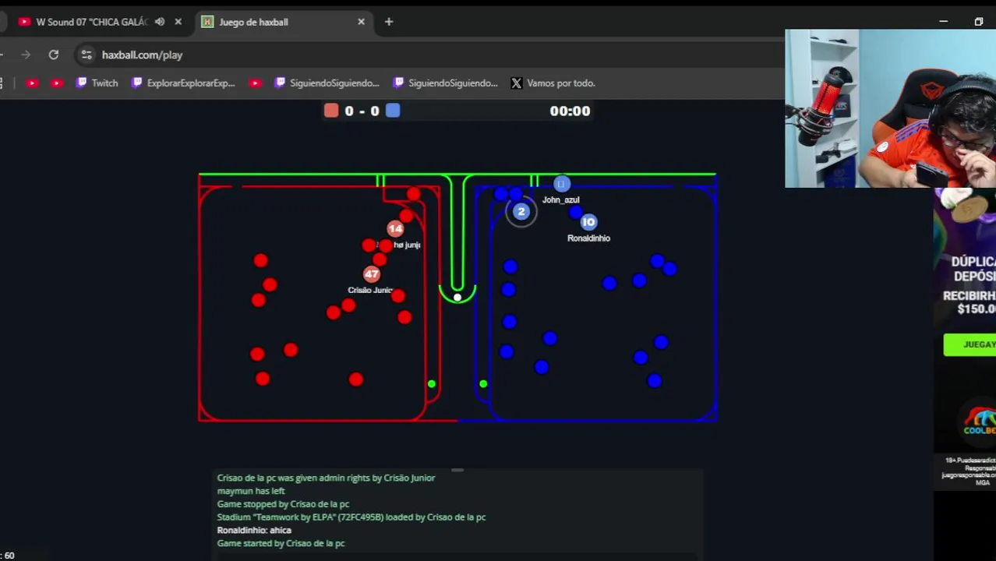Select blue player 10 Ronaldinhio
The height and width of the screenshot is (561, 996).
tap(588, 222)
